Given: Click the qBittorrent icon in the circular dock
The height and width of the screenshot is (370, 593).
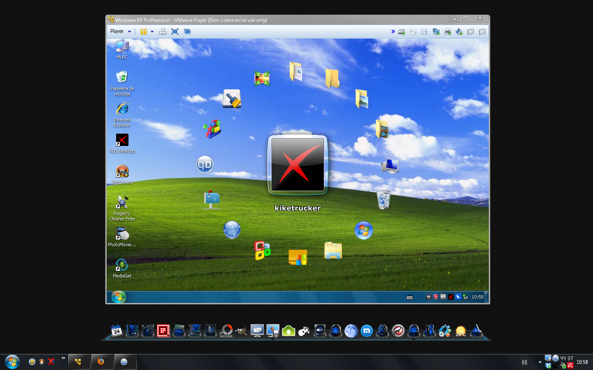Looking at the screenshot, I should (x=205, y=164).
